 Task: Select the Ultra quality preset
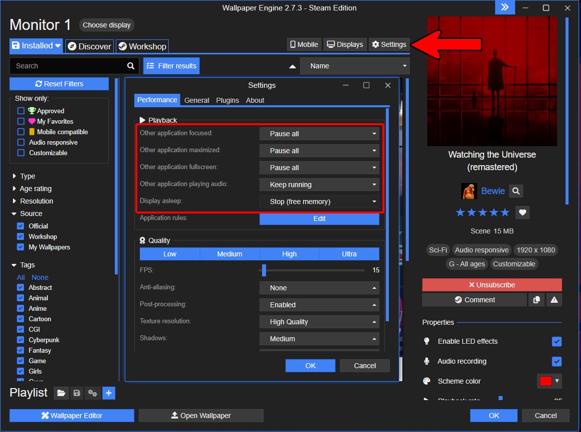coord(349,254)
